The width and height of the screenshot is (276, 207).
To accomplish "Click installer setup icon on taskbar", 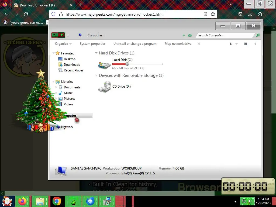I will point(107,201).
